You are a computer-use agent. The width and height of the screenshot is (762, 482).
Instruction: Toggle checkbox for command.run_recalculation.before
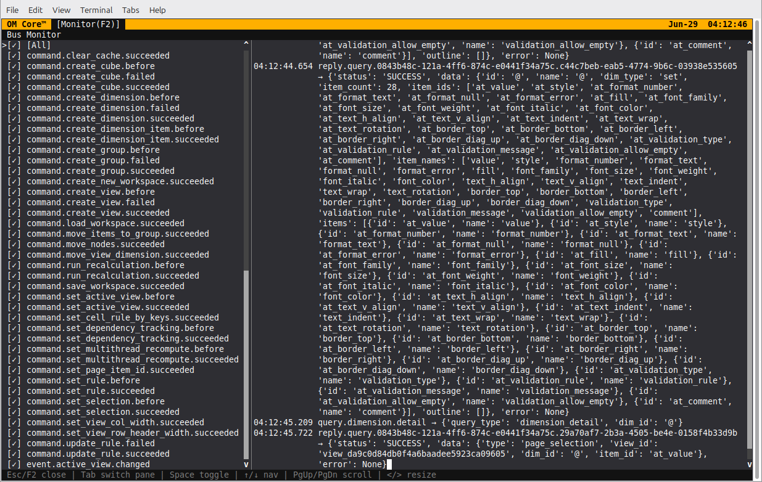click(14, 265)
